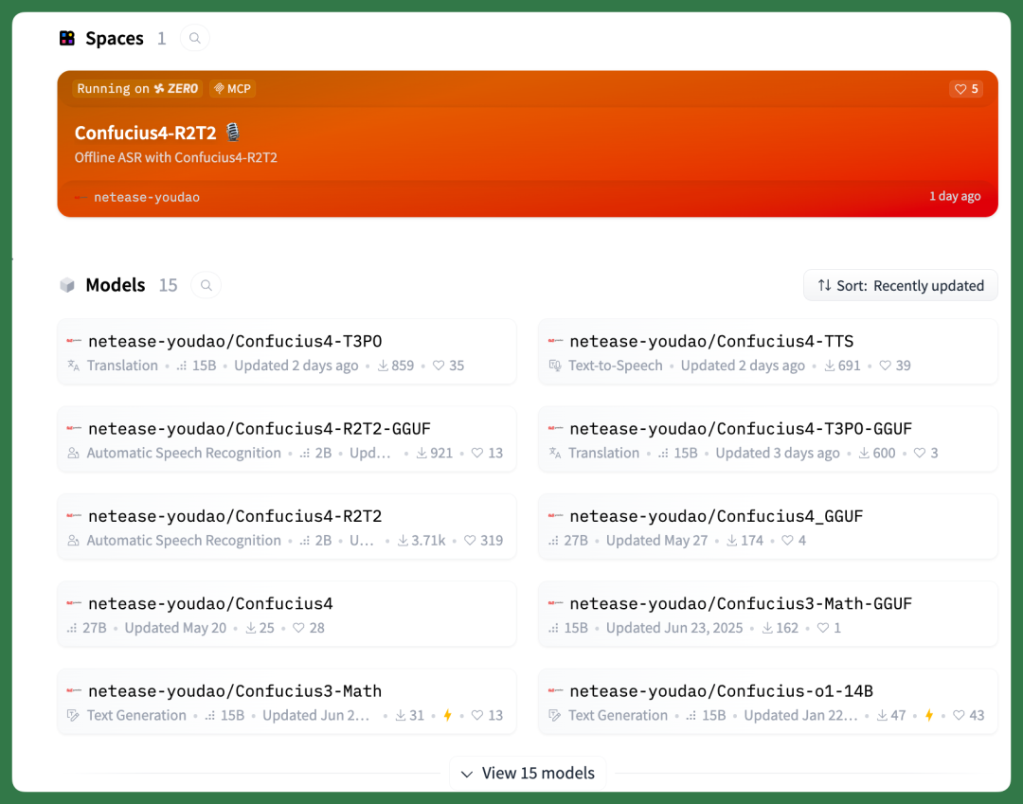The width and height of the screenshot is (1023, 804).
Task: Click the Models cube icon
Action: pos(67,286)
